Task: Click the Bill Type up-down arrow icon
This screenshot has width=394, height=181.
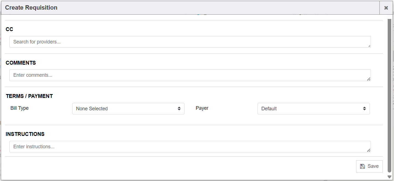Action: [179, 109]
